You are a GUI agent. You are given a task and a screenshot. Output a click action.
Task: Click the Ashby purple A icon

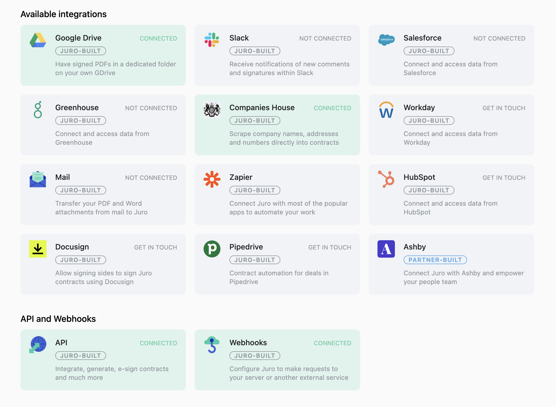[x=386, y=249]
